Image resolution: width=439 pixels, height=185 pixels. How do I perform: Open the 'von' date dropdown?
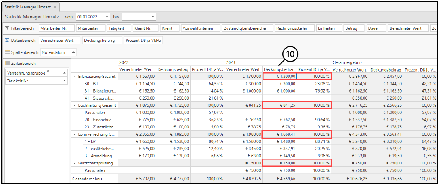point(107,17)
